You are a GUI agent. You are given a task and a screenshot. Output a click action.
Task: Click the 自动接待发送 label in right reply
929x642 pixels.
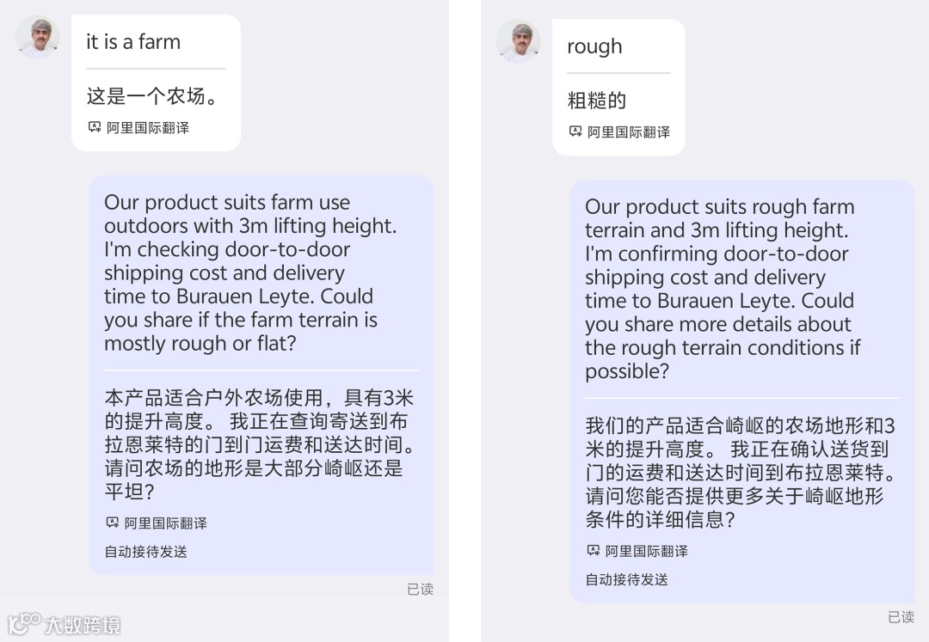click(x=627, y=579)
